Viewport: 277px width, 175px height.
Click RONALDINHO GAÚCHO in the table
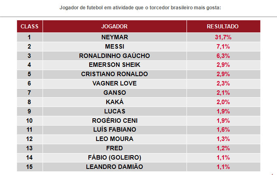114,55
